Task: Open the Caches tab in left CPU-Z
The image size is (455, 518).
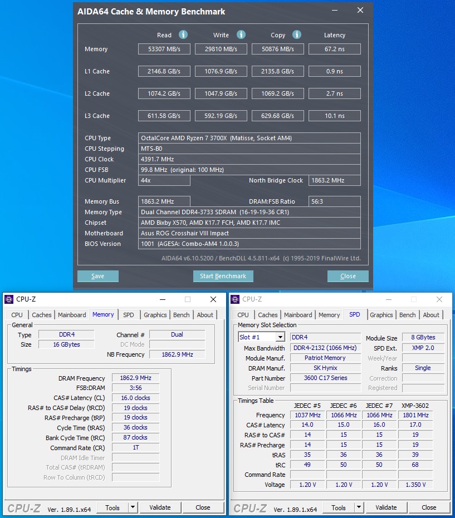Action: [42, 315]
